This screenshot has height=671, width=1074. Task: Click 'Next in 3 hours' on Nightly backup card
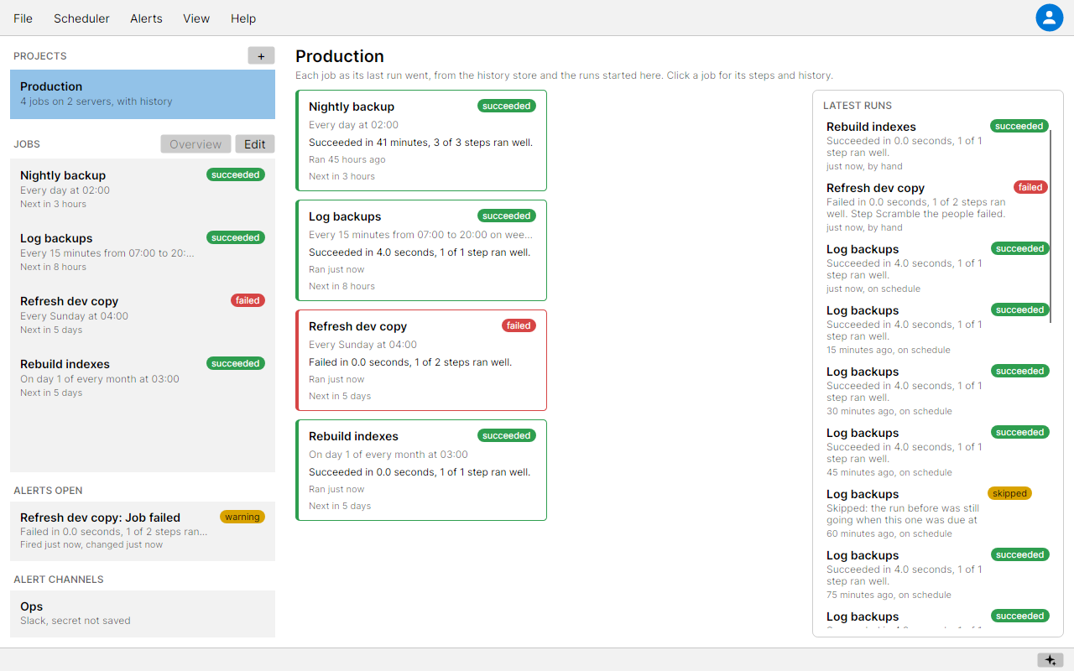341,176
